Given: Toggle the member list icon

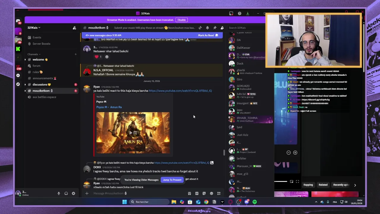Looking at the screenshot, I should tap(222, 28).
